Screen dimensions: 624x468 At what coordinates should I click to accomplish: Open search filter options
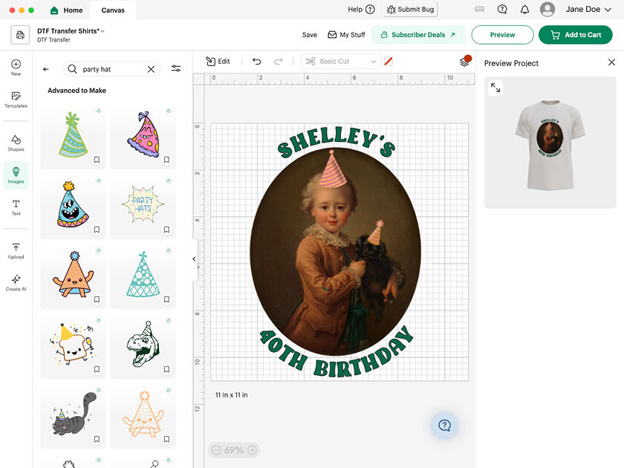pos(176,69)
